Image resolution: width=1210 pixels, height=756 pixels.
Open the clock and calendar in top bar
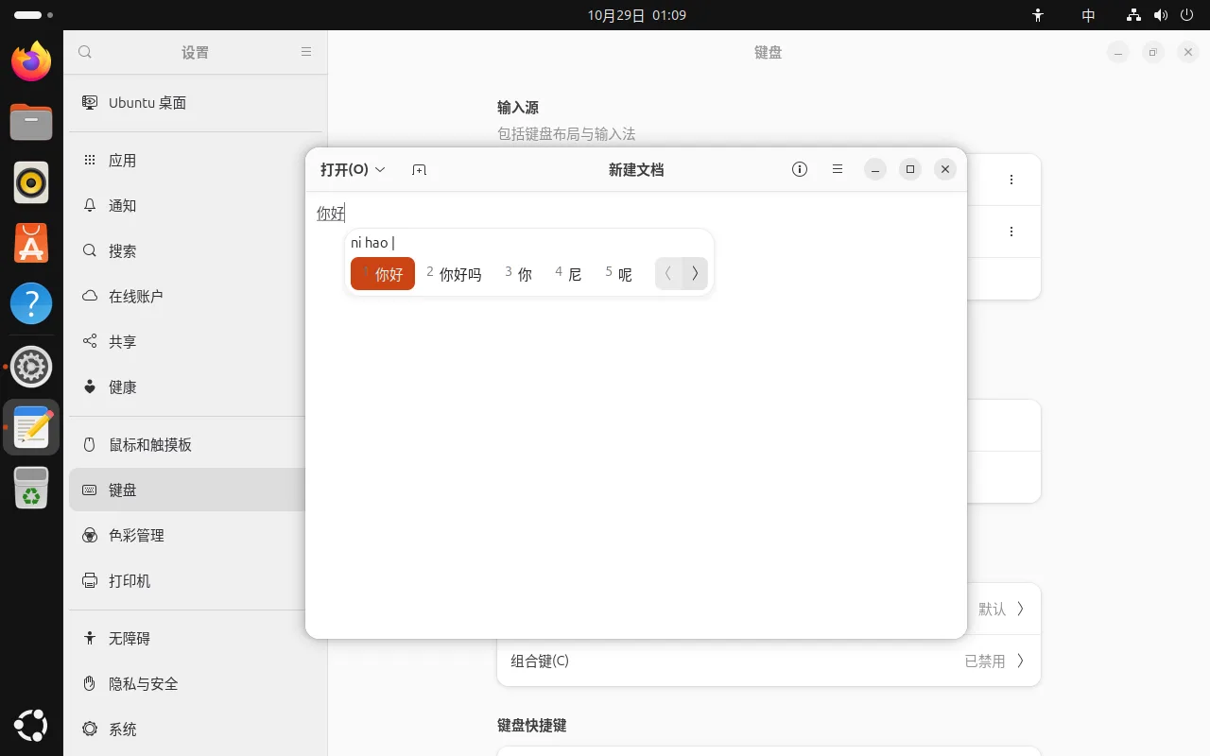(x=636, y=15)
